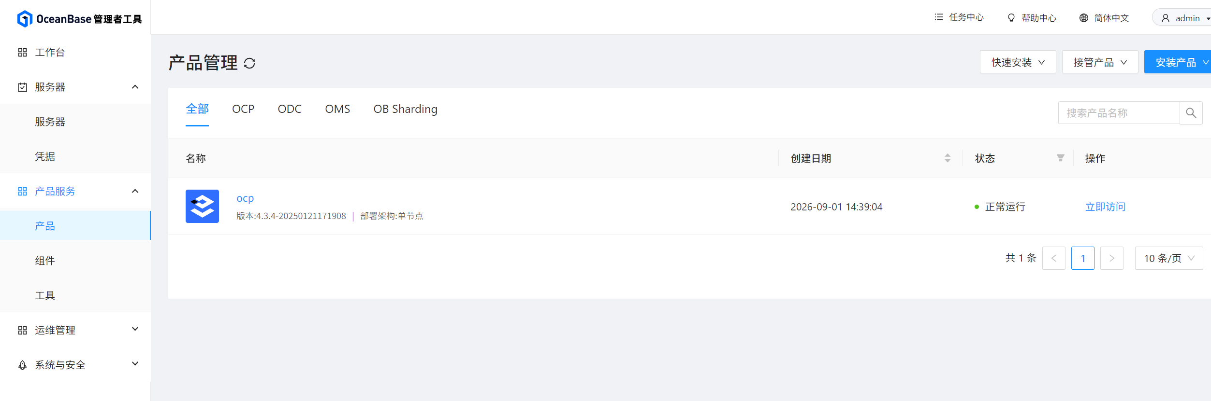Image resolution: width=1211 pixels, height=401 pixels.
Task: Open the 状态 column filter icon
Action: click(1060, 158)
